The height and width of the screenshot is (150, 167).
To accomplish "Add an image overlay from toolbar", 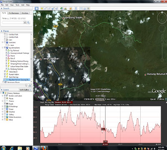I will click(53, 8).
